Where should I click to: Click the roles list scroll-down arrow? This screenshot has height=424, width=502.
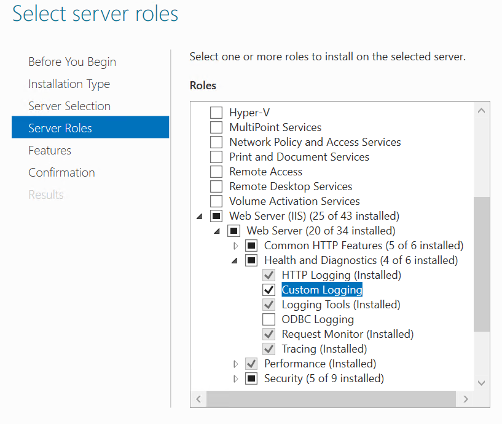click(481, 383)
